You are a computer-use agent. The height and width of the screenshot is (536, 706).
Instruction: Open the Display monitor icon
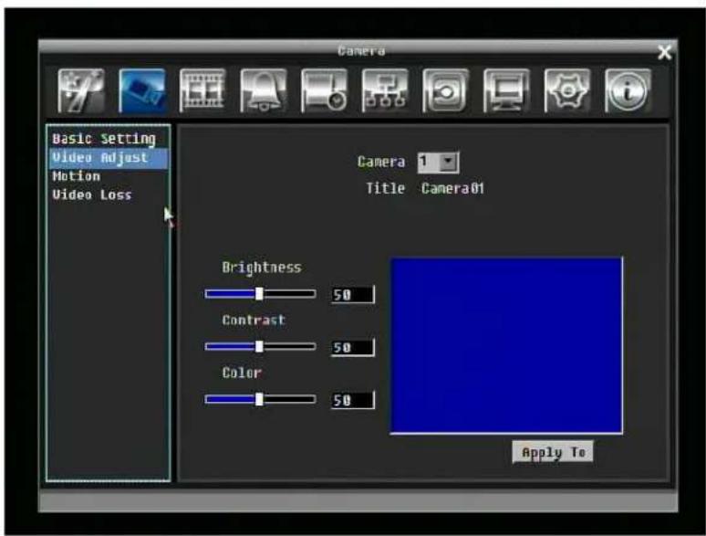[506, 91]
